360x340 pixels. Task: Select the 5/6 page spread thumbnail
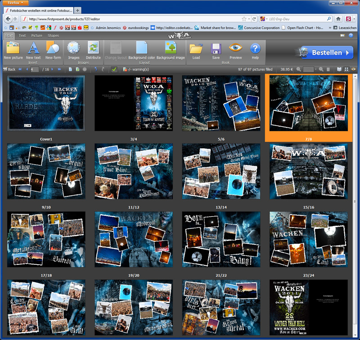click(x=221, y=103)
